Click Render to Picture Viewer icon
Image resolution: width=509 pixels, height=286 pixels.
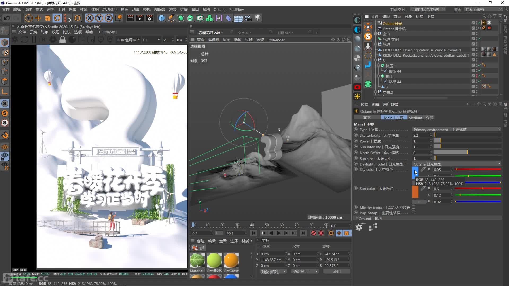(140, 18)
